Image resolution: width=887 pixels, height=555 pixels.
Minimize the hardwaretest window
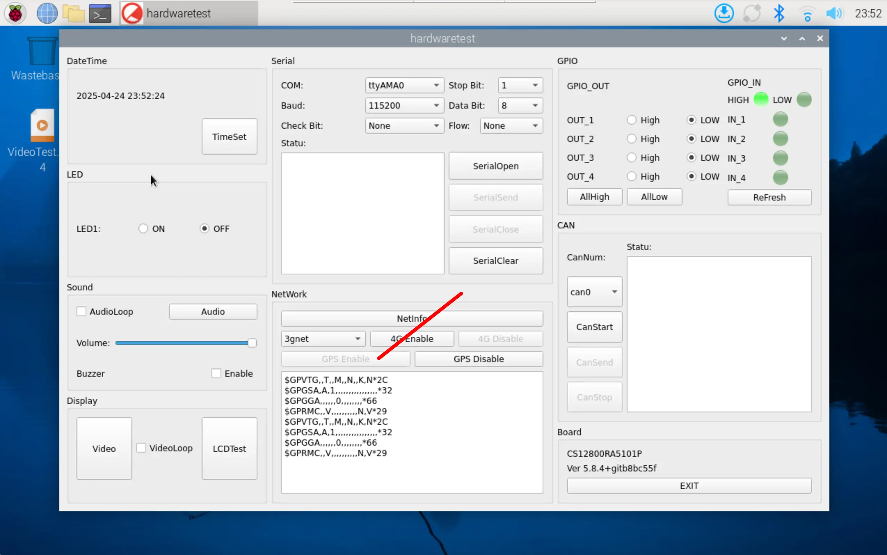(784, 39)
